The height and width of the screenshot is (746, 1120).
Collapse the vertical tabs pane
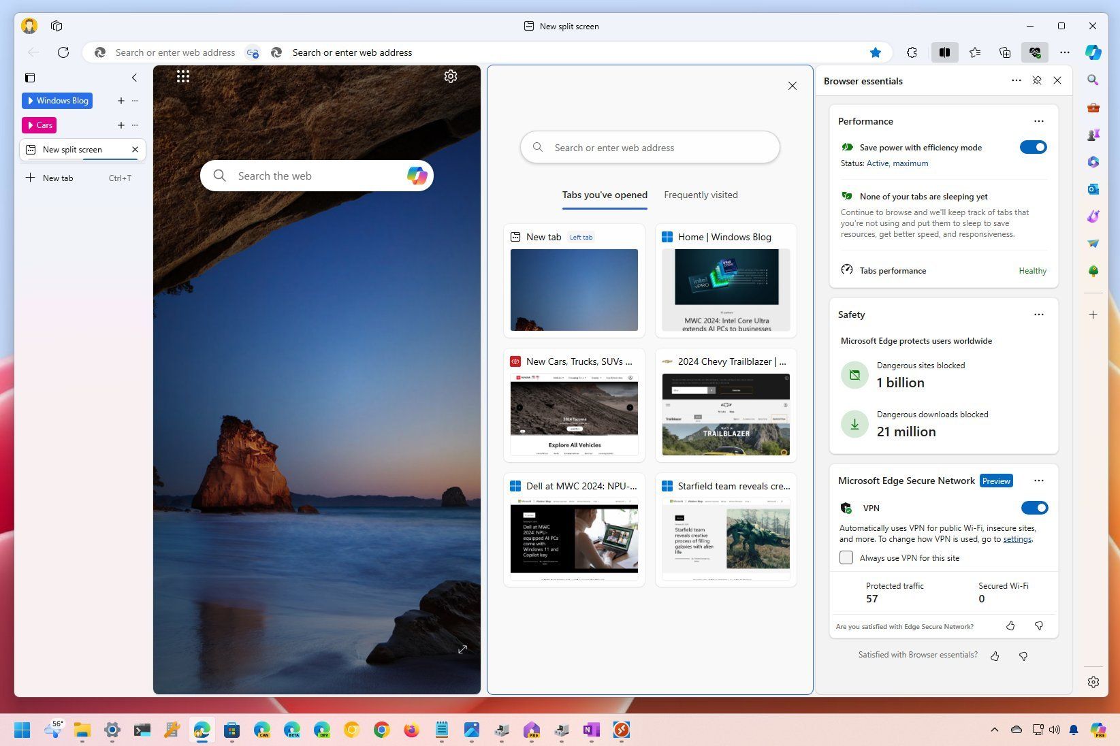(134, 78)
